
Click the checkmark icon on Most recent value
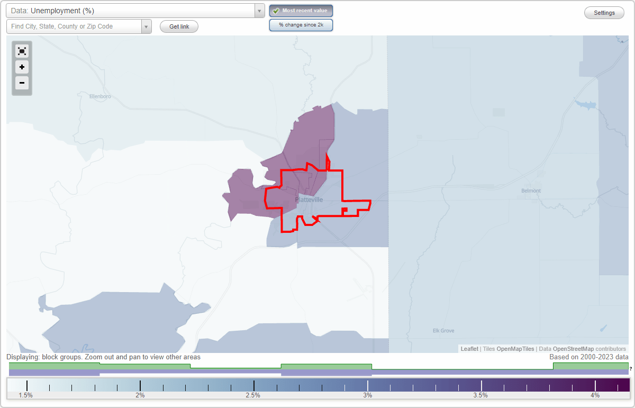(276, 11)
